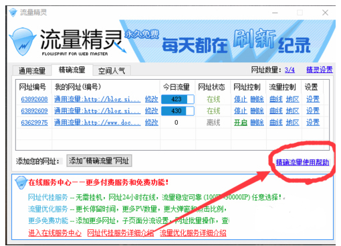341x246 pixels.
Task: Click the shield icon in service center panel
Action: click(21, 182)
